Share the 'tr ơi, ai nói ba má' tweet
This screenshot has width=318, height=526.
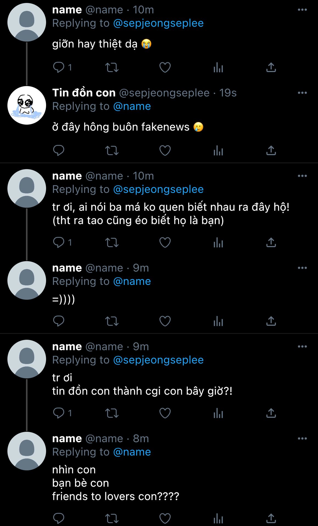click(x=271, y=242)
